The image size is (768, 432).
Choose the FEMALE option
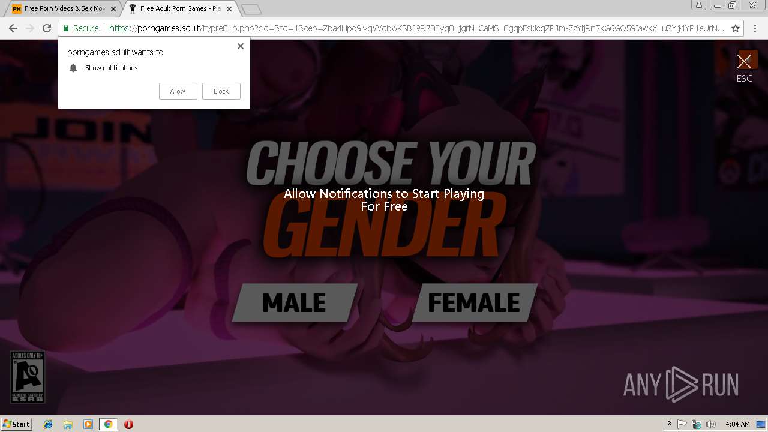coord(474,302)
